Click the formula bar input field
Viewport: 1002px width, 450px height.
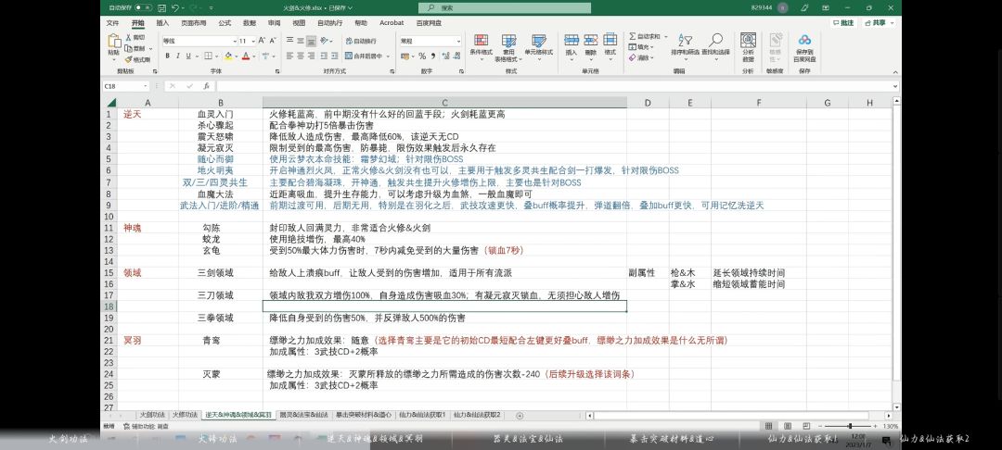553,86
